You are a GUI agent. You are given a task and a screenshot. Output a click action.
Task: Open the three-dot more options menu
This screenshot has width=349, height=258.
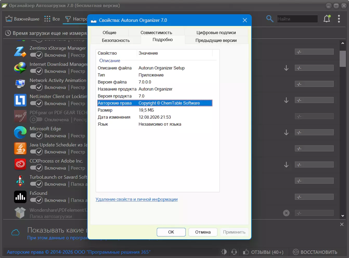pyautogui.click(x=339, y=19)
